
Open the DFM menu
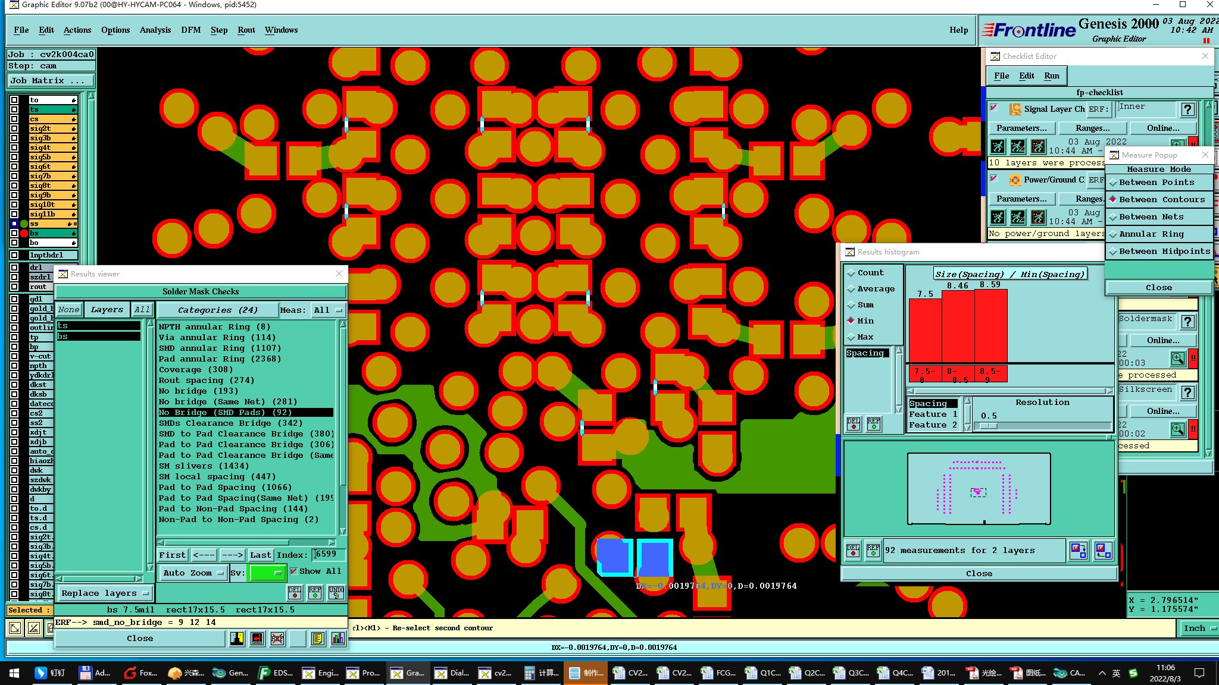(190, 30)
